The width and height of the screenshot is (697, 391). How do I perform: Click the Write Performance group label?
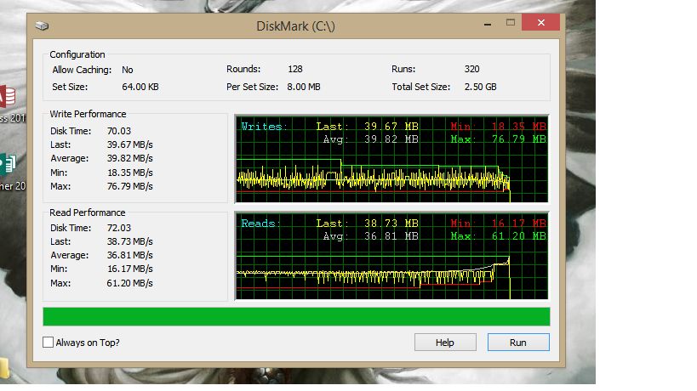point(88,114)
